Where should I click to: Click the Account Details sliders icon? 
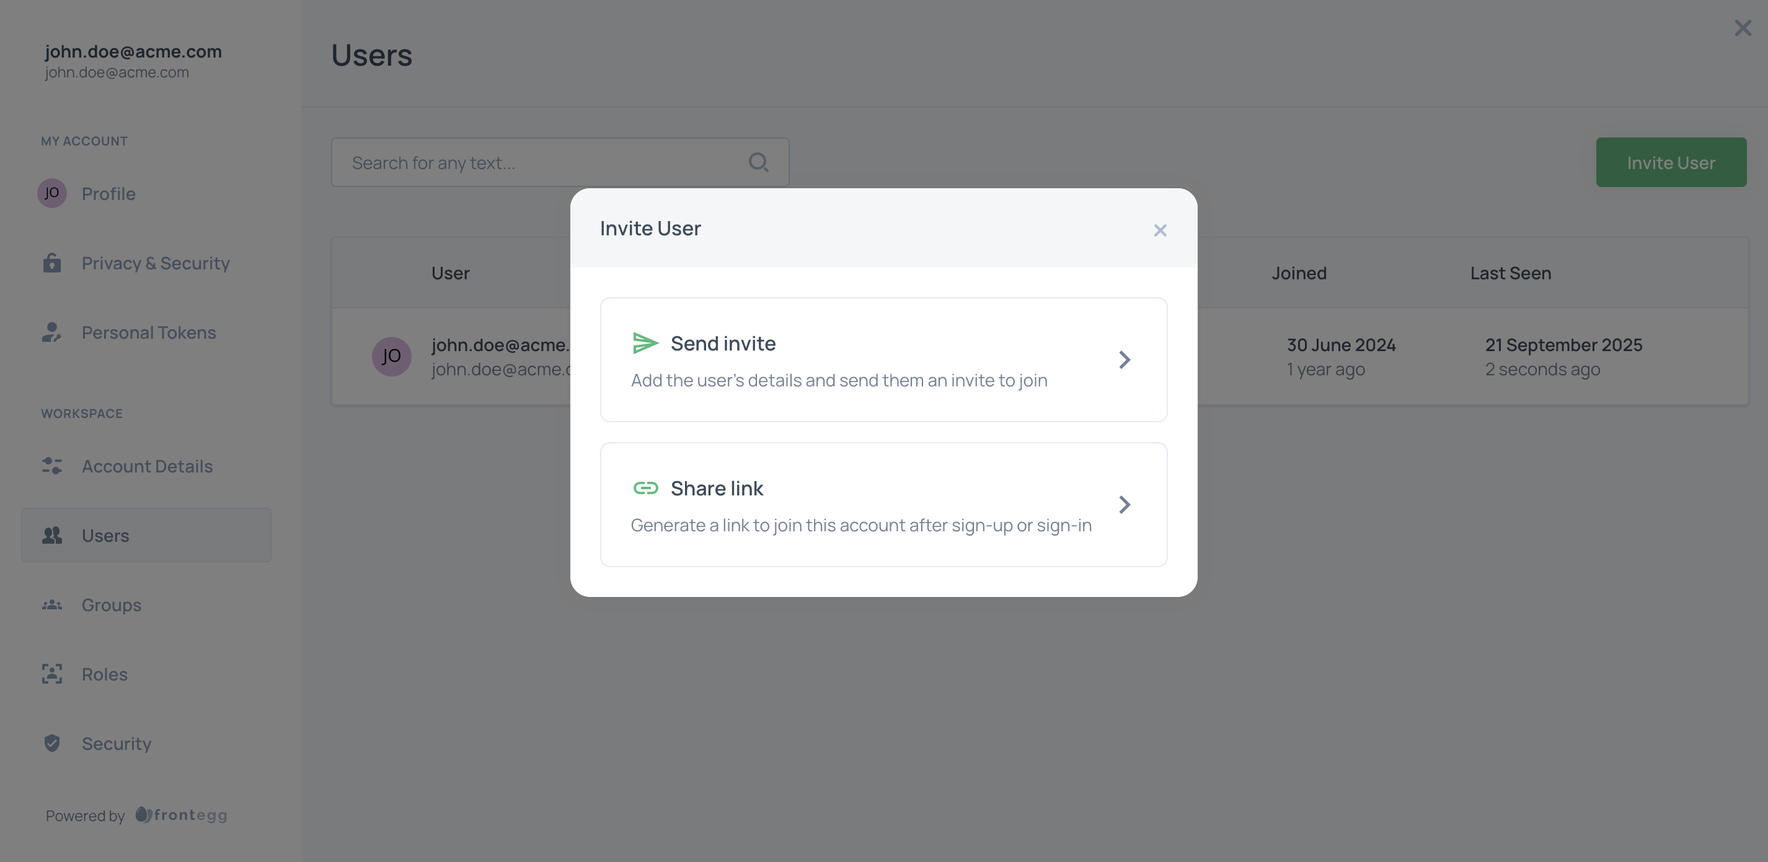pos(52,466)
